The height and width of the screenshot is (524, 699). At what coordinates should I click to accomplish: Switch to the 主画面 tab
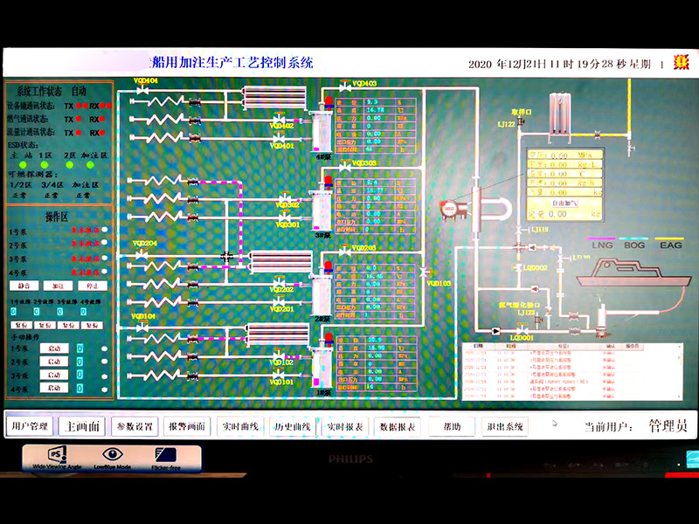84,426
